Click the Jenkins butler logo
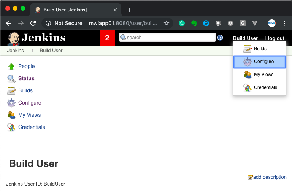The height and width of the screenshot is (192, 292). coord(14,38)
